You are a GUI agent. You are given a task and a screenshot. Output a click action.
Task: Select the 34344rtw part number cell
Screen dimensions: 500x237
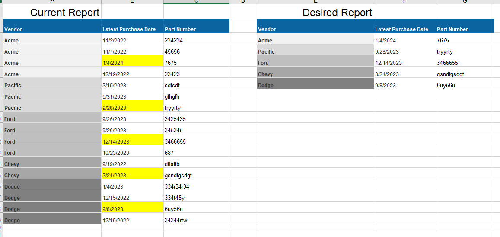tap(197, 218)
